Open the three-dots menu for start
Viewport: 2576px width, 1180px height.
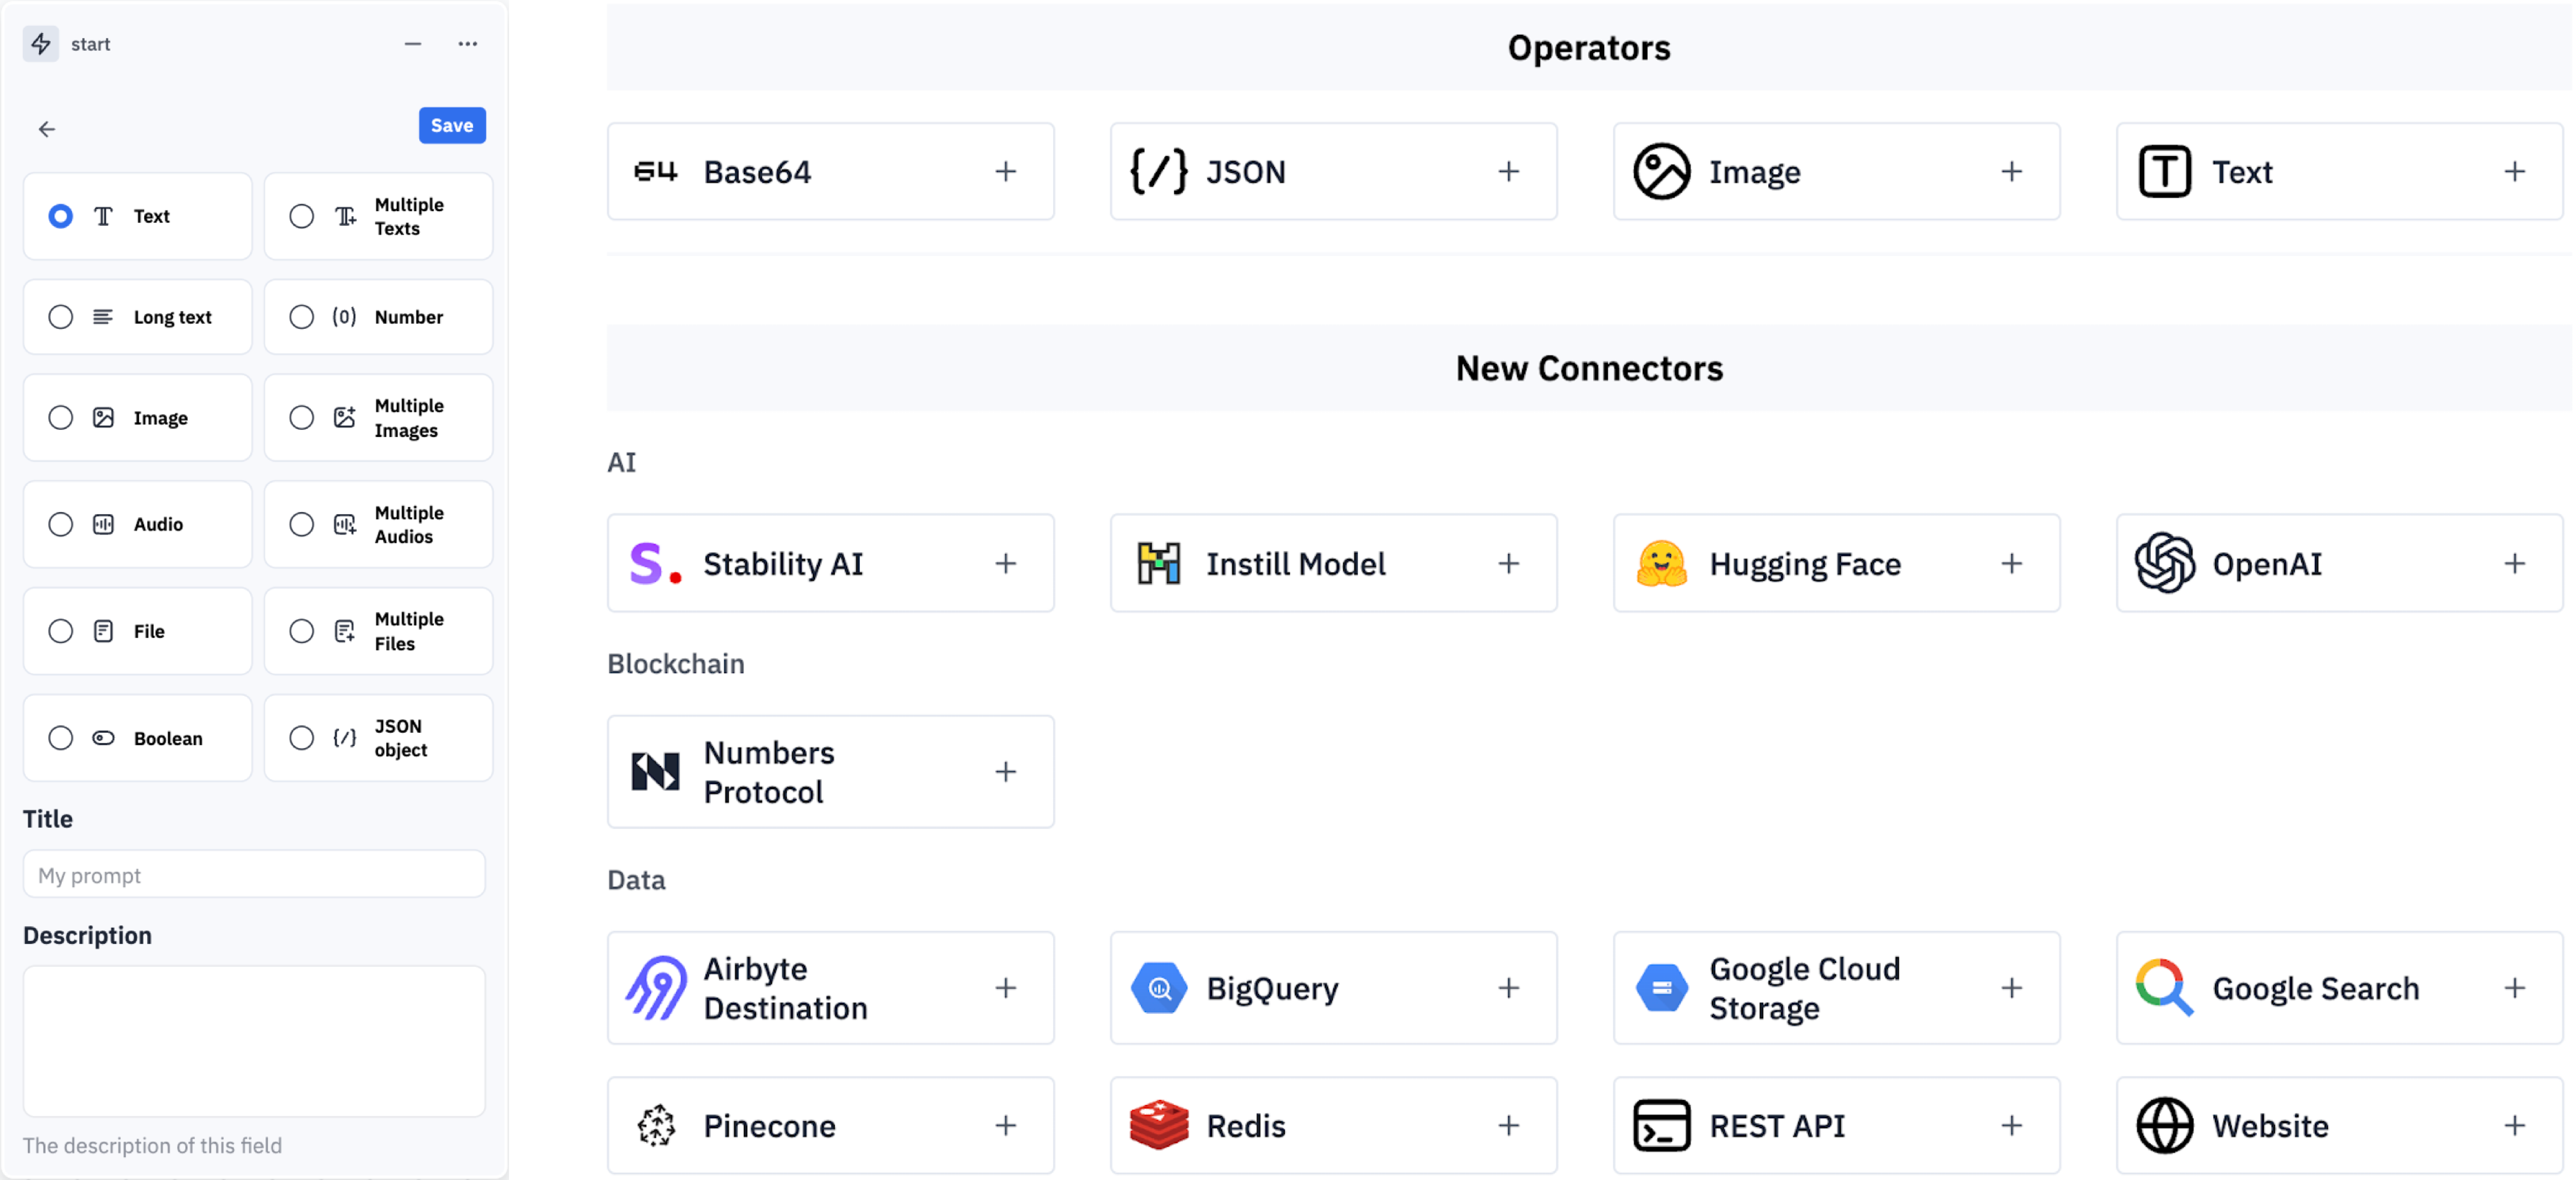pos(467,44)
